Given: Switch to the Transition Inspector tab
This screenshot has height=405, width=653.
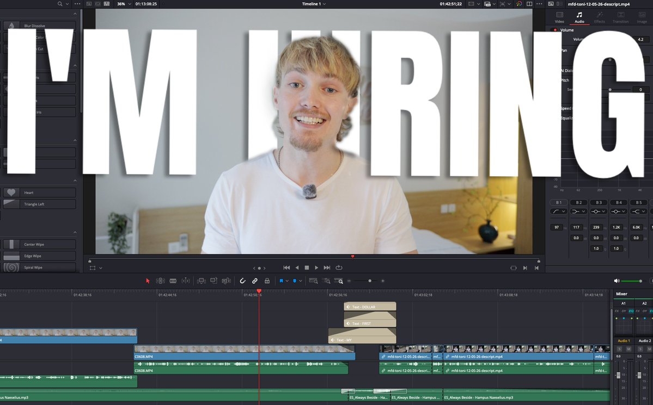Looking at the screenshot, I should coord(620,17).
